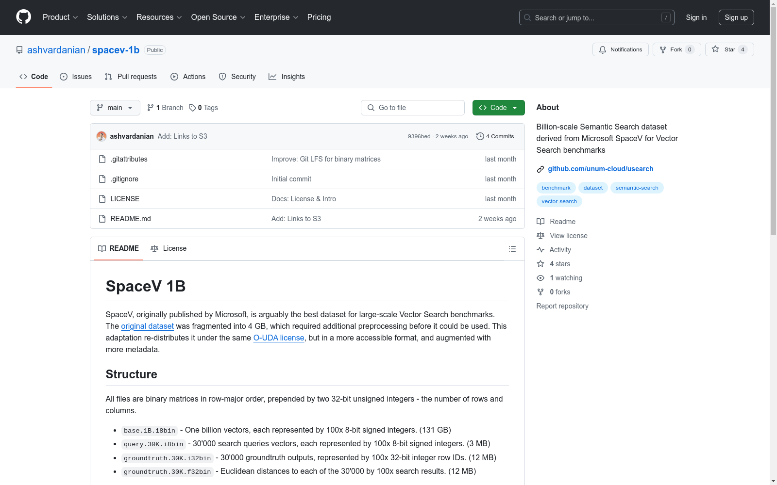Click the LICENSE file icon
Viewport: 777px width, 485px height.
pyautogui.click(x=102, y=199)
